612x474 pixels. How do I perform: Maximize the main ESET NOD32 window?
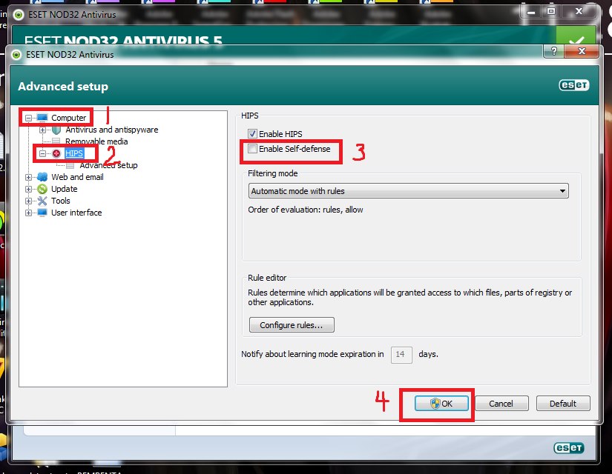tap(550, 11)
